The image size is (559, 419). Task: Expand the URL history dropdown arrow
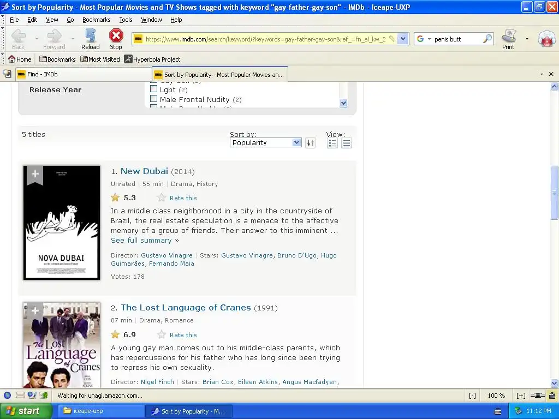(403, 39)
